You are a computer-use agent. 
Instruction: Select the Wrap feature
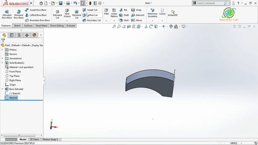click(x=136, y=10)
